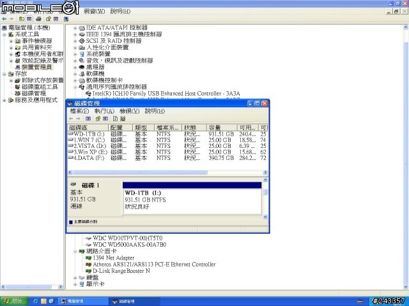Click the Print icon in main toolbar
The height and width of the screenshot is (306, 409).
(38, 18)
